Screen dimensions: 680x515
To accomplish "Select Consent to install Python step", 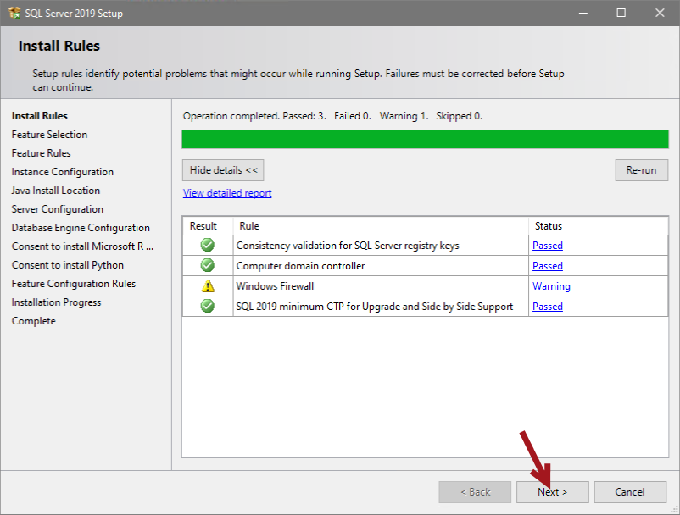I will click(x=68, y=265).
